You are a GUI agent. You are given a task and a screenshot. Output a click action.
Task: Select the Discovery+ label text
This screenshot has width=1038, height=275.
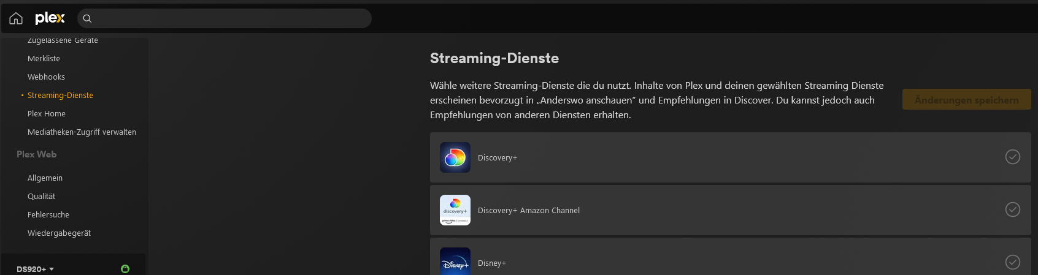point(498,158)
